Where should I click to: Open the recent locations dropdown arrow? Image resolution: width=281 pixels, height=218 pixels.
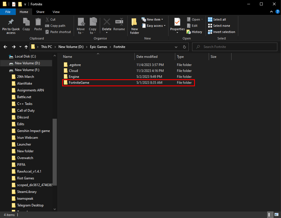pyautogui.click(x=20, y=47)
